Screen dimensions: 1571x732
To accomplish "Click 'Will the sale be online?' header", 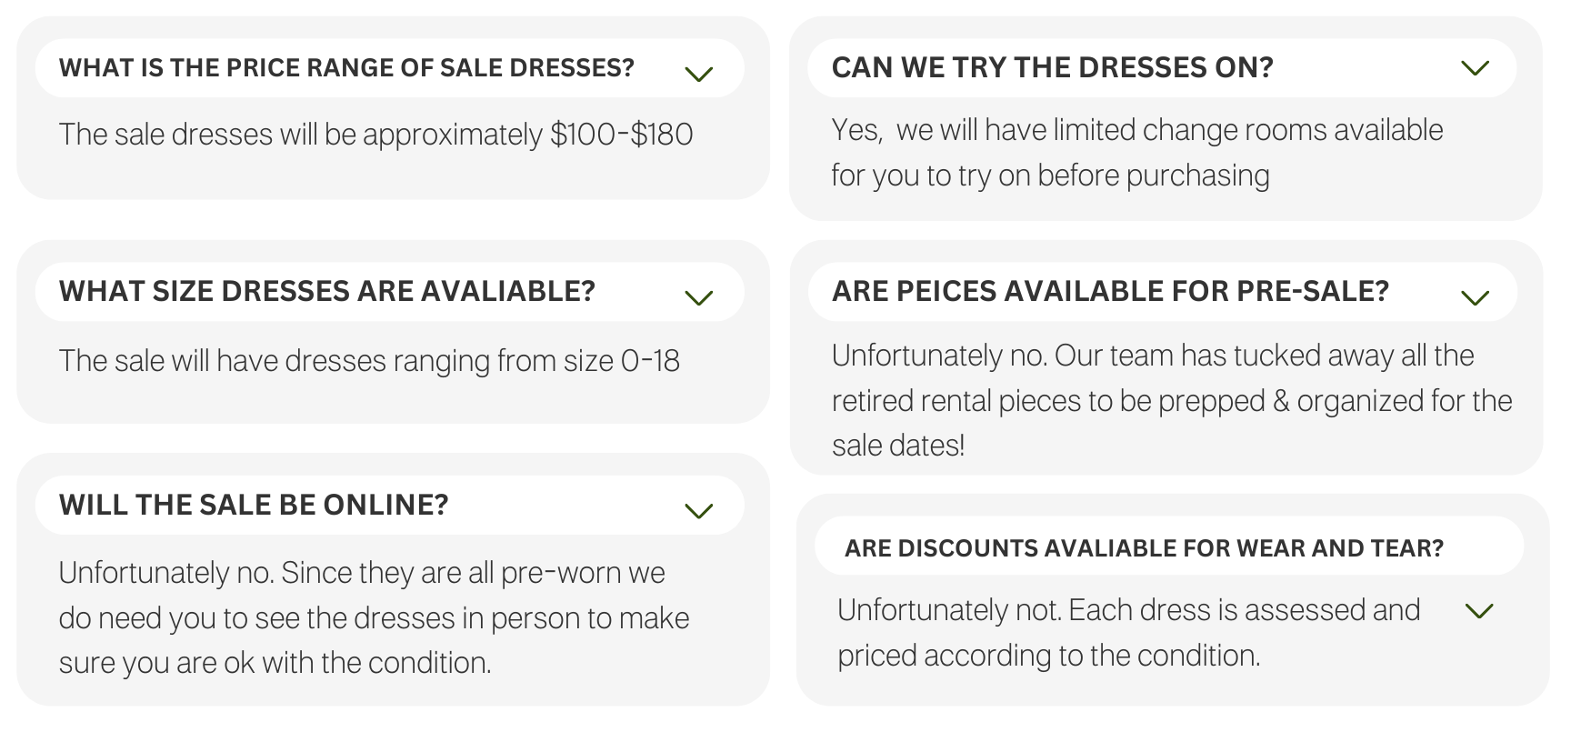I will coord(389,506).
